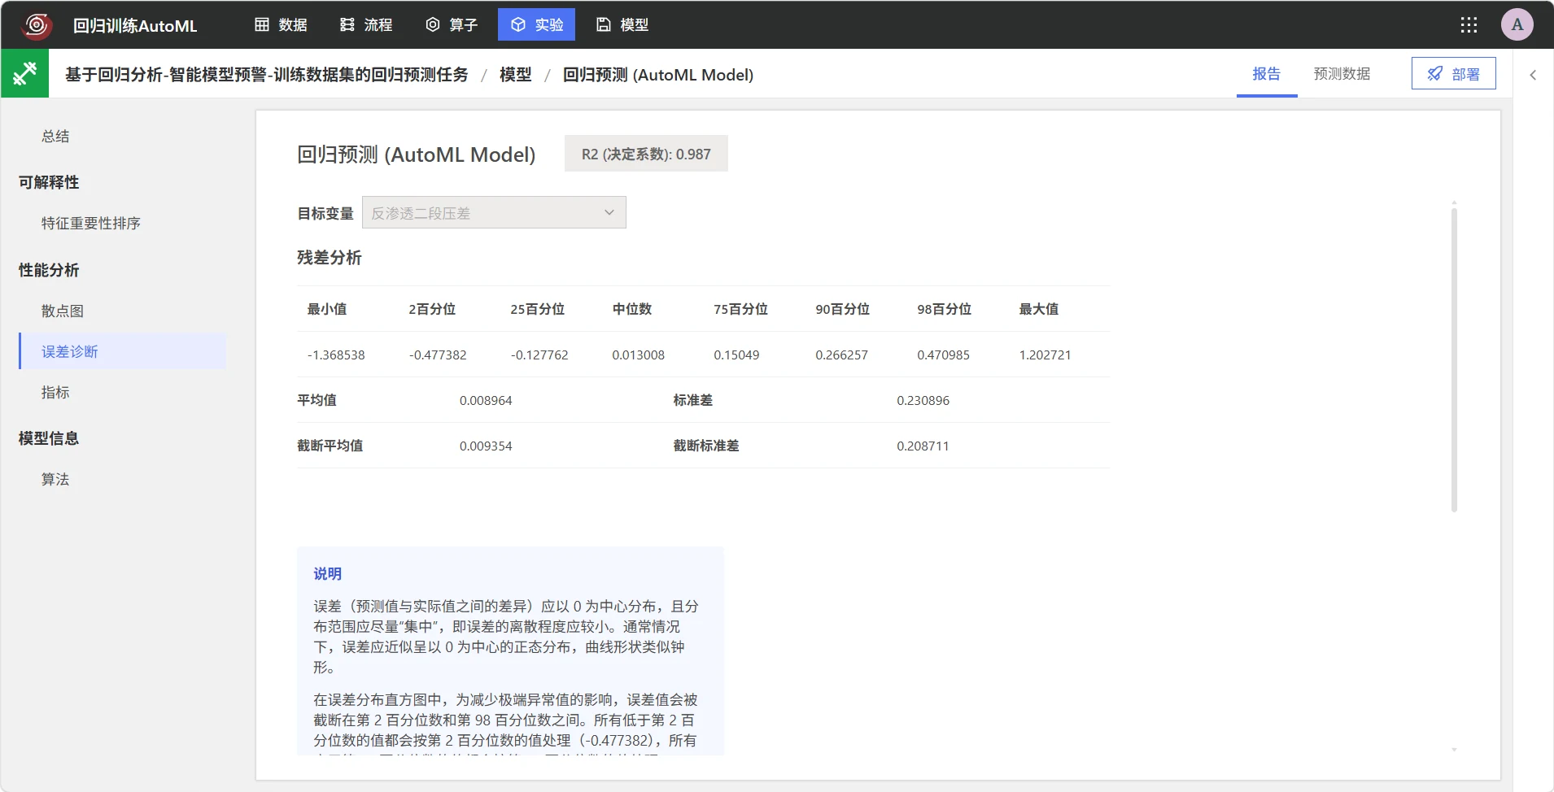Open 指标 in sidebar

55,392
